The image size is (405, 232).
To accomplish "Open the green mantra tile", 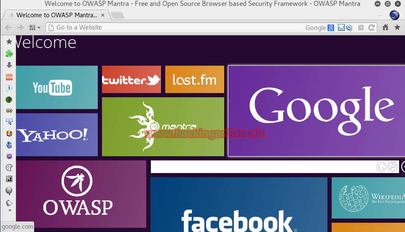I will [163, 126].
